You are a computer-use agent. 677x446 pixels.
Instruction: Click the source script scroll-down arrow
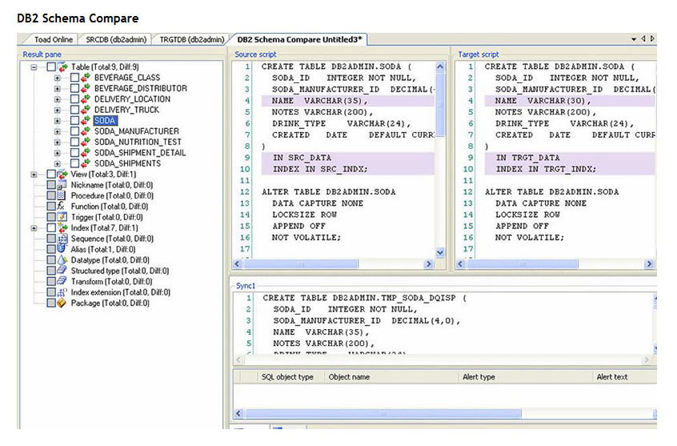(440, 253)
